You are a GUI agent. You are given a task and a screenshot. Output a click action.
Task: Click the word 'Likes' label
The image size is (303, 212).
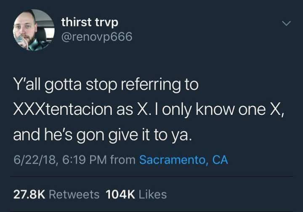[153, 194]
